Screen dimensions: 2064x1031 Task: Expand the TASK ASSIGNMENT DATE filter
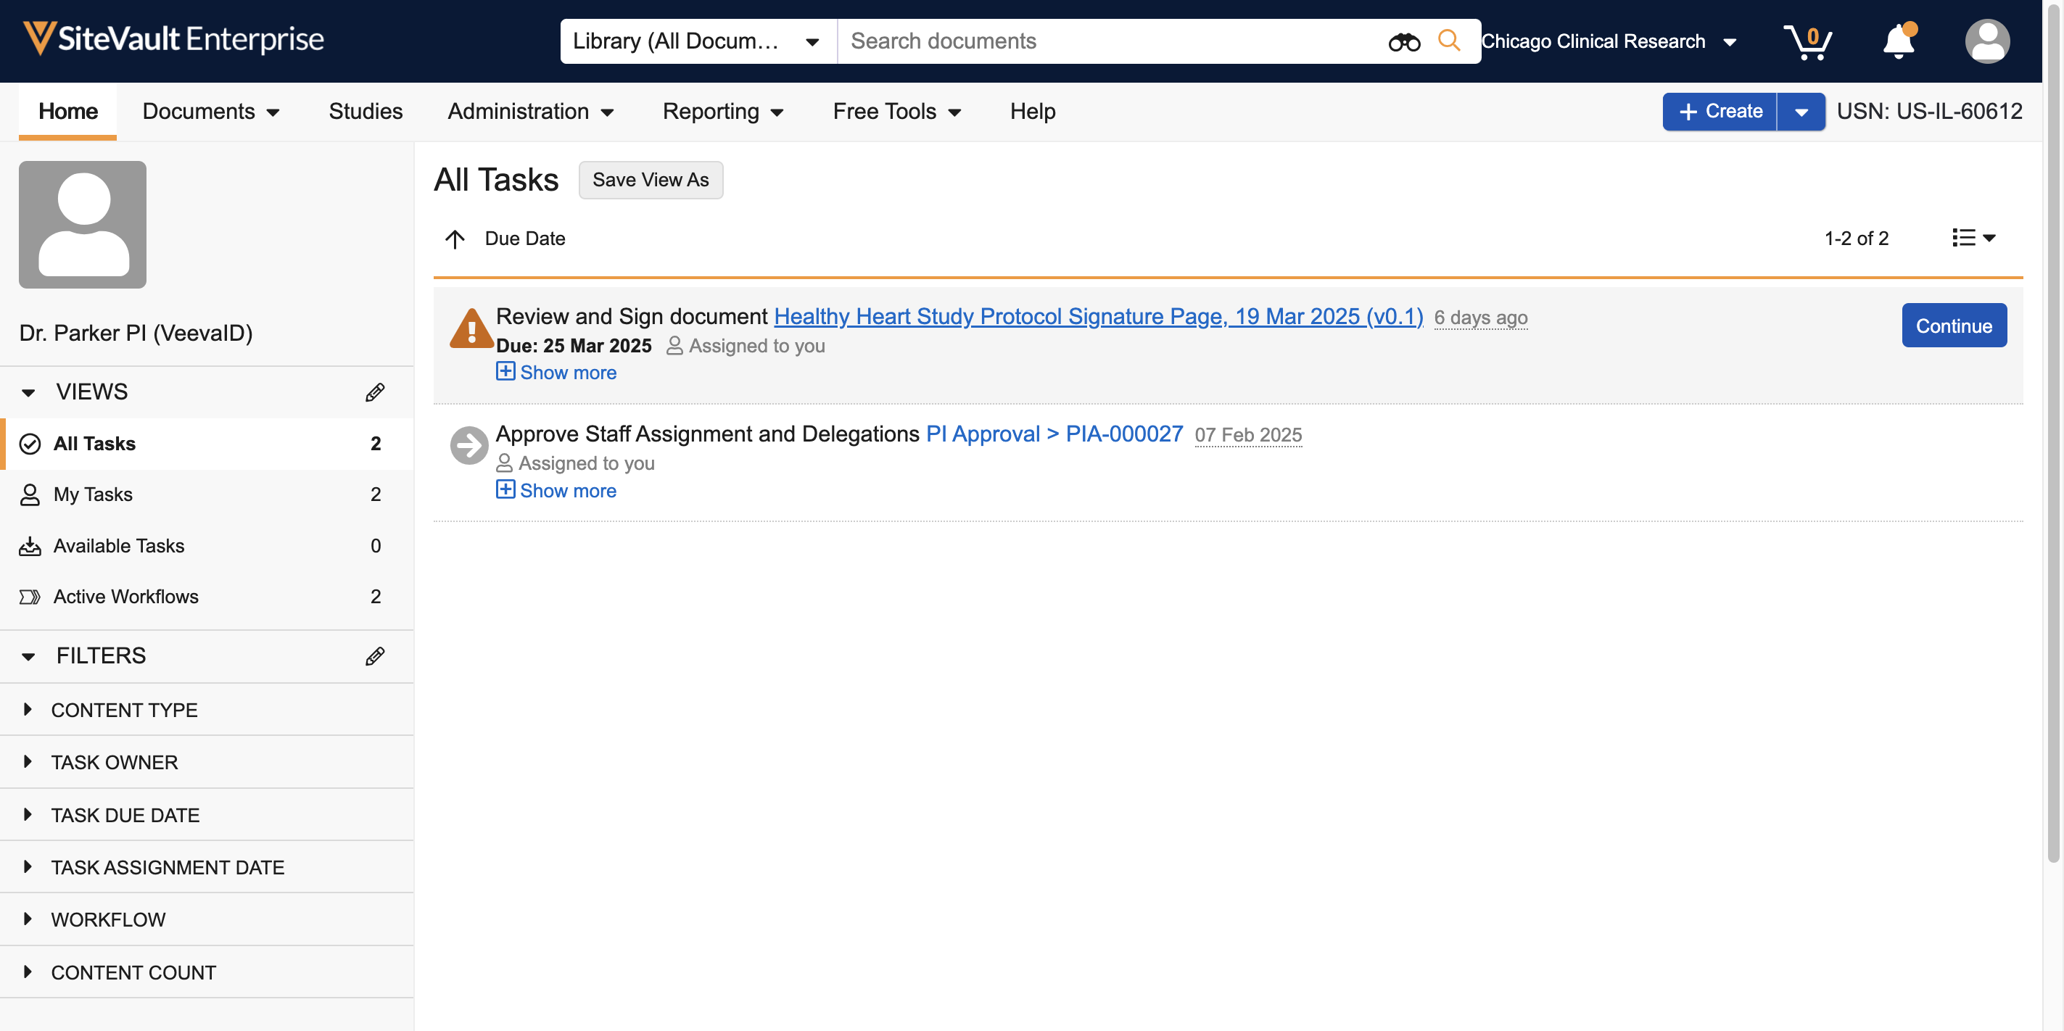point(28,866)
